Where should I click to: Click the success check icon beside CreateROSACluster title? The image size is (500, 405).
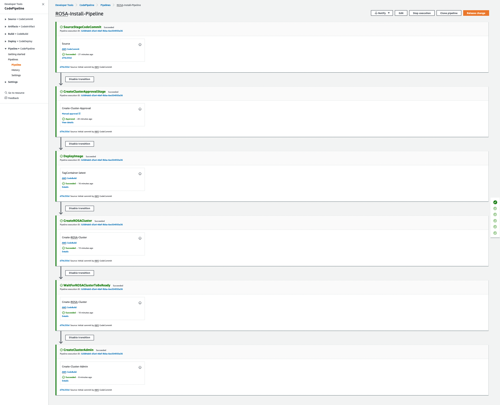(x=61, y=221)
